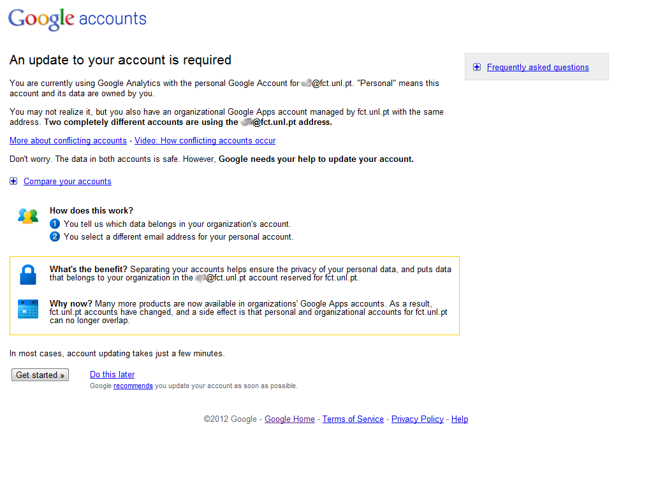
Task: Open "Video: How conflicting accounts occur" link
Action: [x=205, y=140]
